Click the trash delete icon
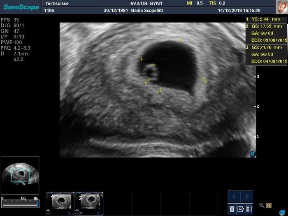This screenshot has width=288, height=216. click(232, 209)
